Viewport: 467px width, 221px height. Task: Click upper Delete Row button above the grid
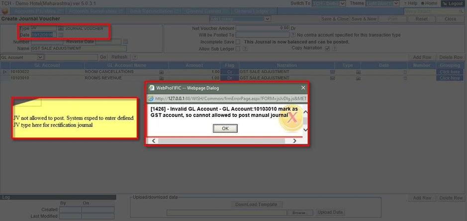click(x=451, y=57)
